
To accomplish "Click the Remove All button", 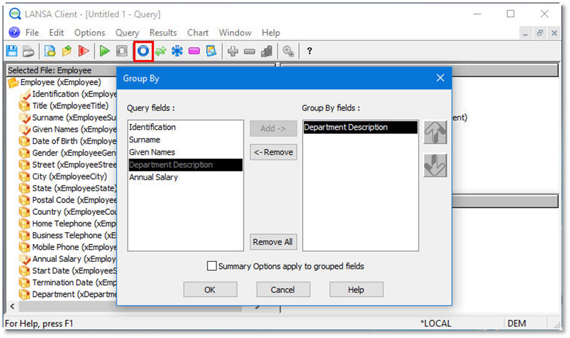I will (273, 242).
